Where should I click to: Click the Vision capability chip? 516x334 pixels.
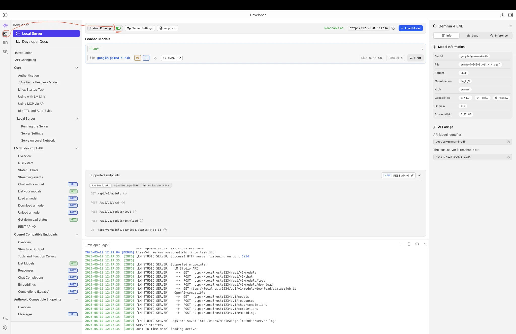pos(465,98)
